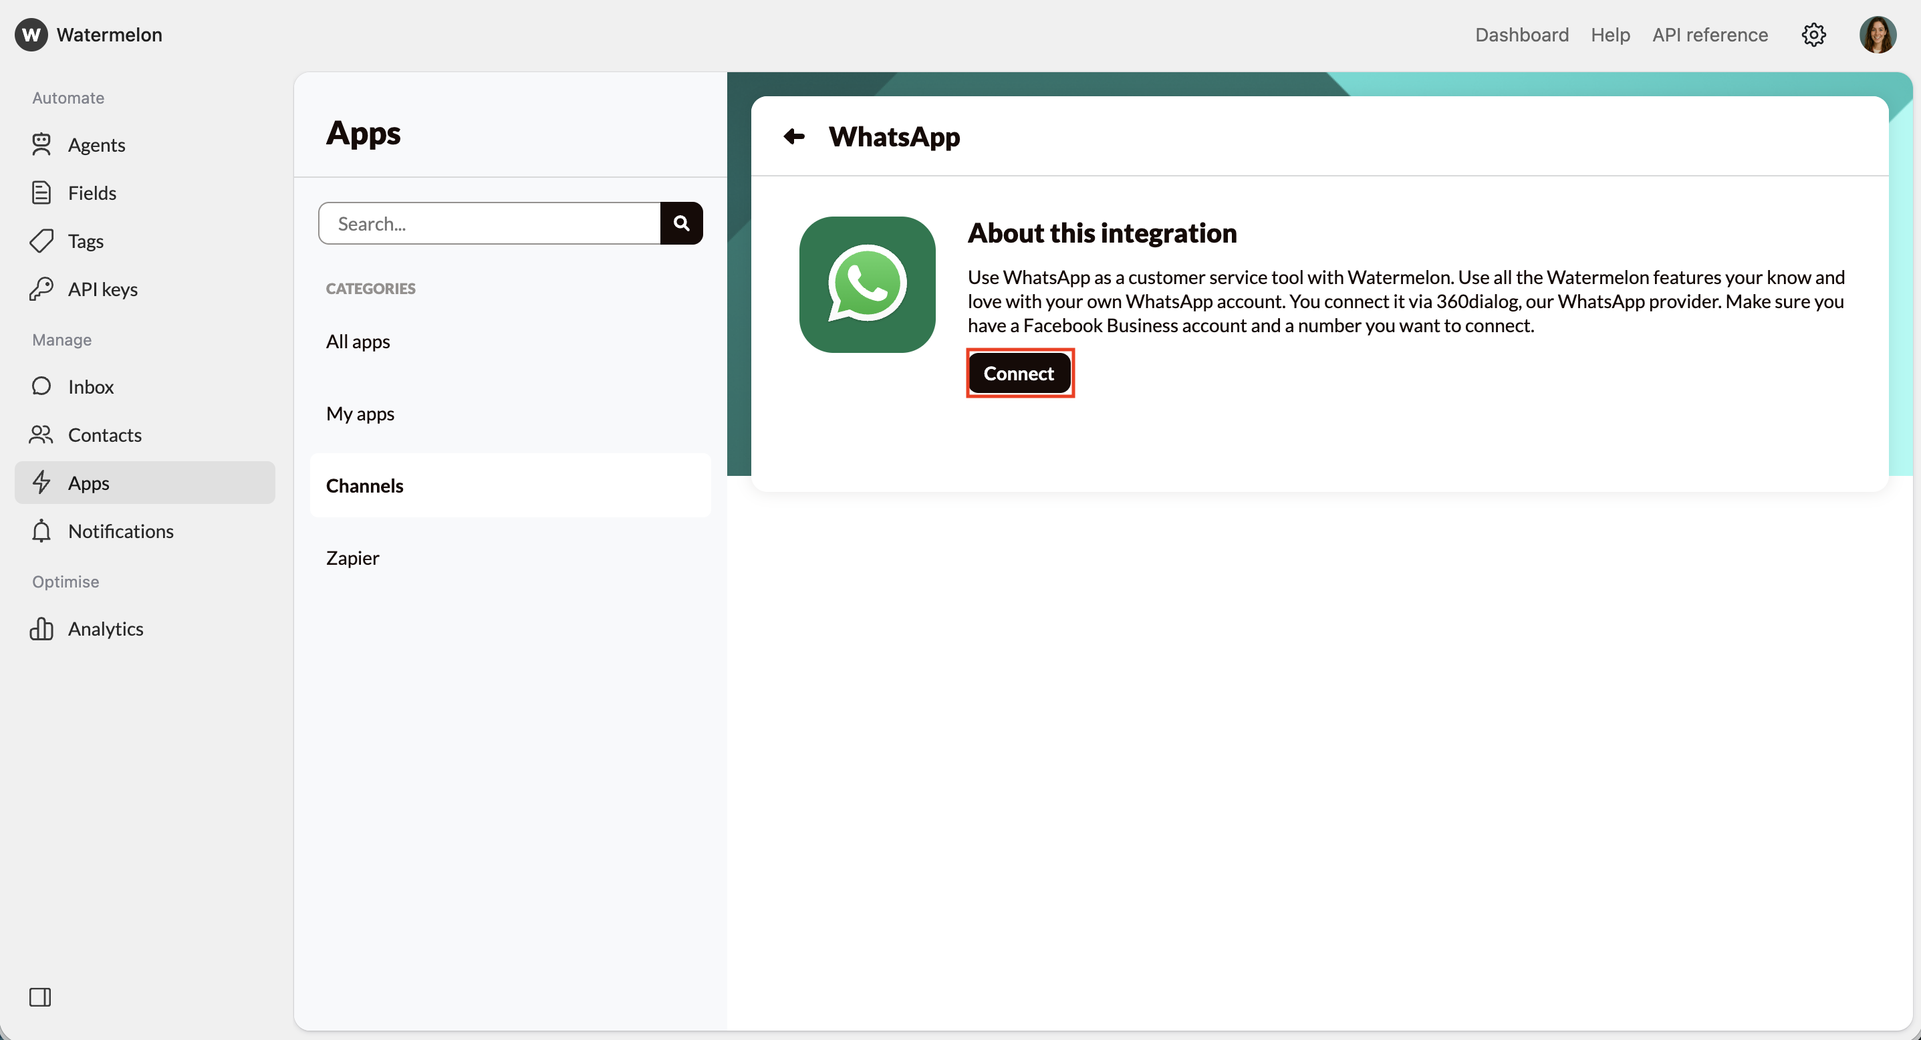Screen dimensions: 1921x1040
Task: Open the Inbox
Action: [x=90, y=386]
